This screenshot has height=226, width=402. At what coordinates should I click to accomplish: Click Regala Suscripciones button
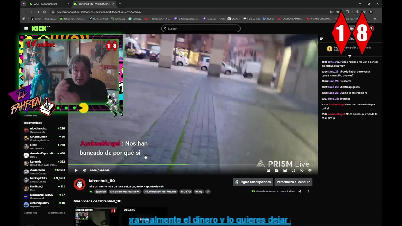click(x=253, y=182)
